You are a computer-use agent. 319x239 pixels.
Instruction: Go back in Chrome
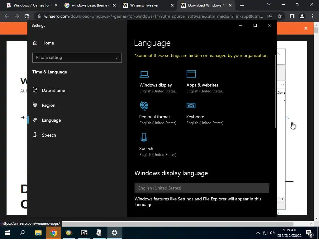(7, 16)
